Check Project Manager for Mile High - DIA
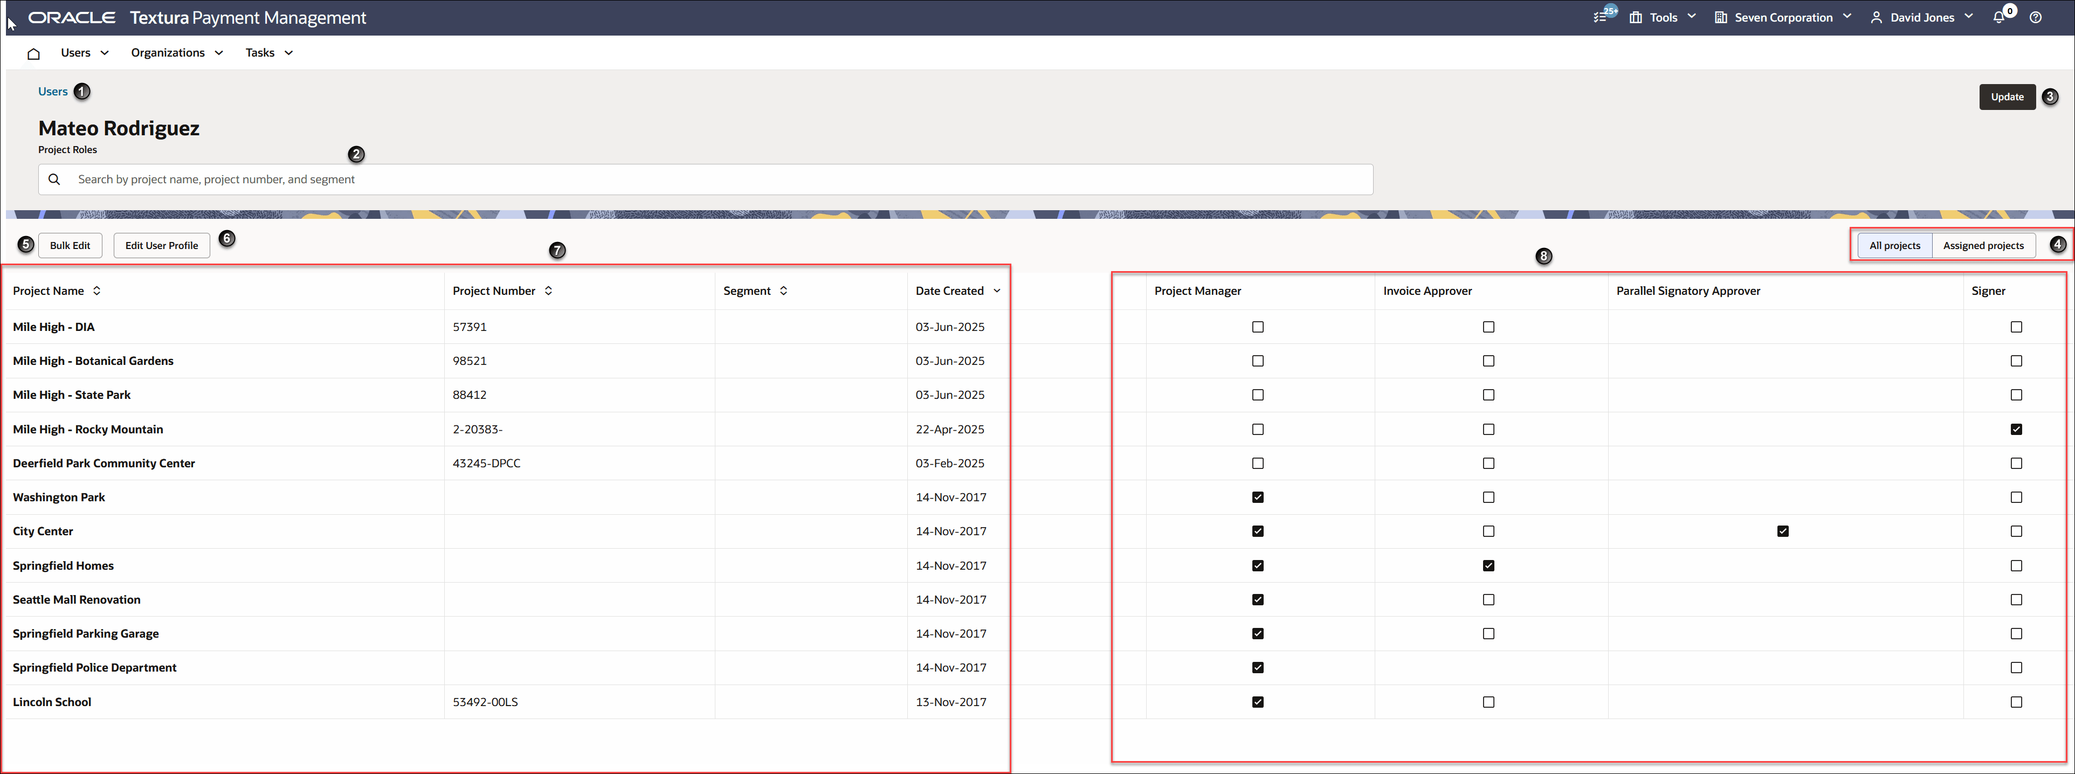 pos(1257,327)
